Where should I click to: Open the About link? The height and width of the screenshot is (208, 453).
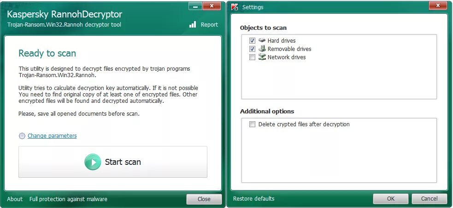[x=15, y=199]
